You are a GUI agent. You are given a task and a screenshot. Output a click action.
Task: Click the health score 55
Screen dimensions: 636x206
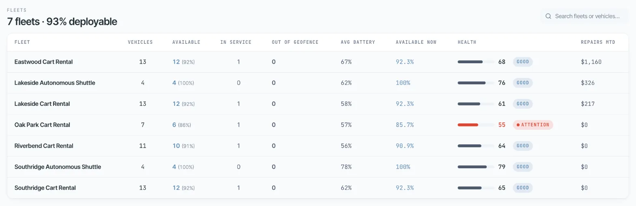tap(502, 125)
